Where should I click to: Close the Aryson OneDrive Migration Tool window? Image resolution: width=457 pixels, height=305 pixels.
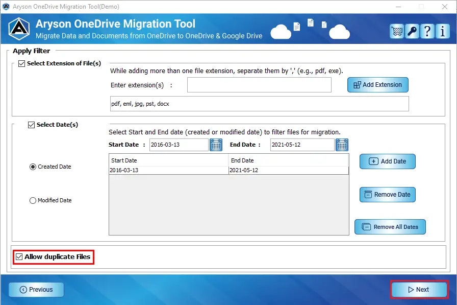click(x=444, y=7)
